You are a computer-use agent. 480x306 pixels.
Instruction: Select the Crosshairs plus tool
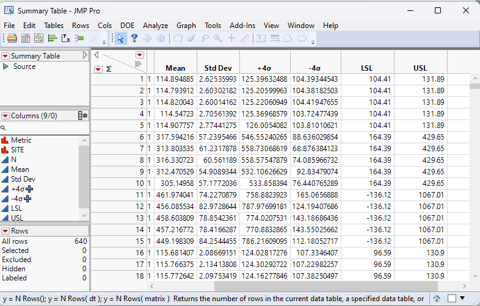[231, 38]
